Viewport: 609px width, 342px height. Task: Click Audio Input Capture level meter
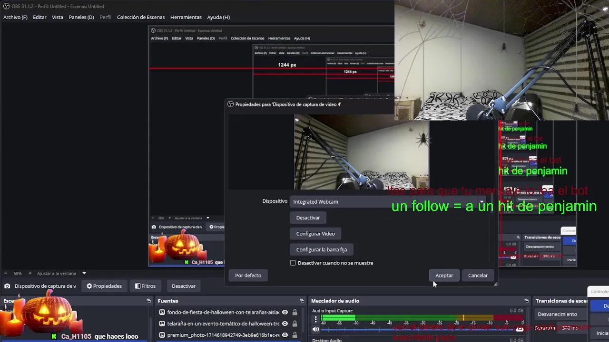(422, 318)
